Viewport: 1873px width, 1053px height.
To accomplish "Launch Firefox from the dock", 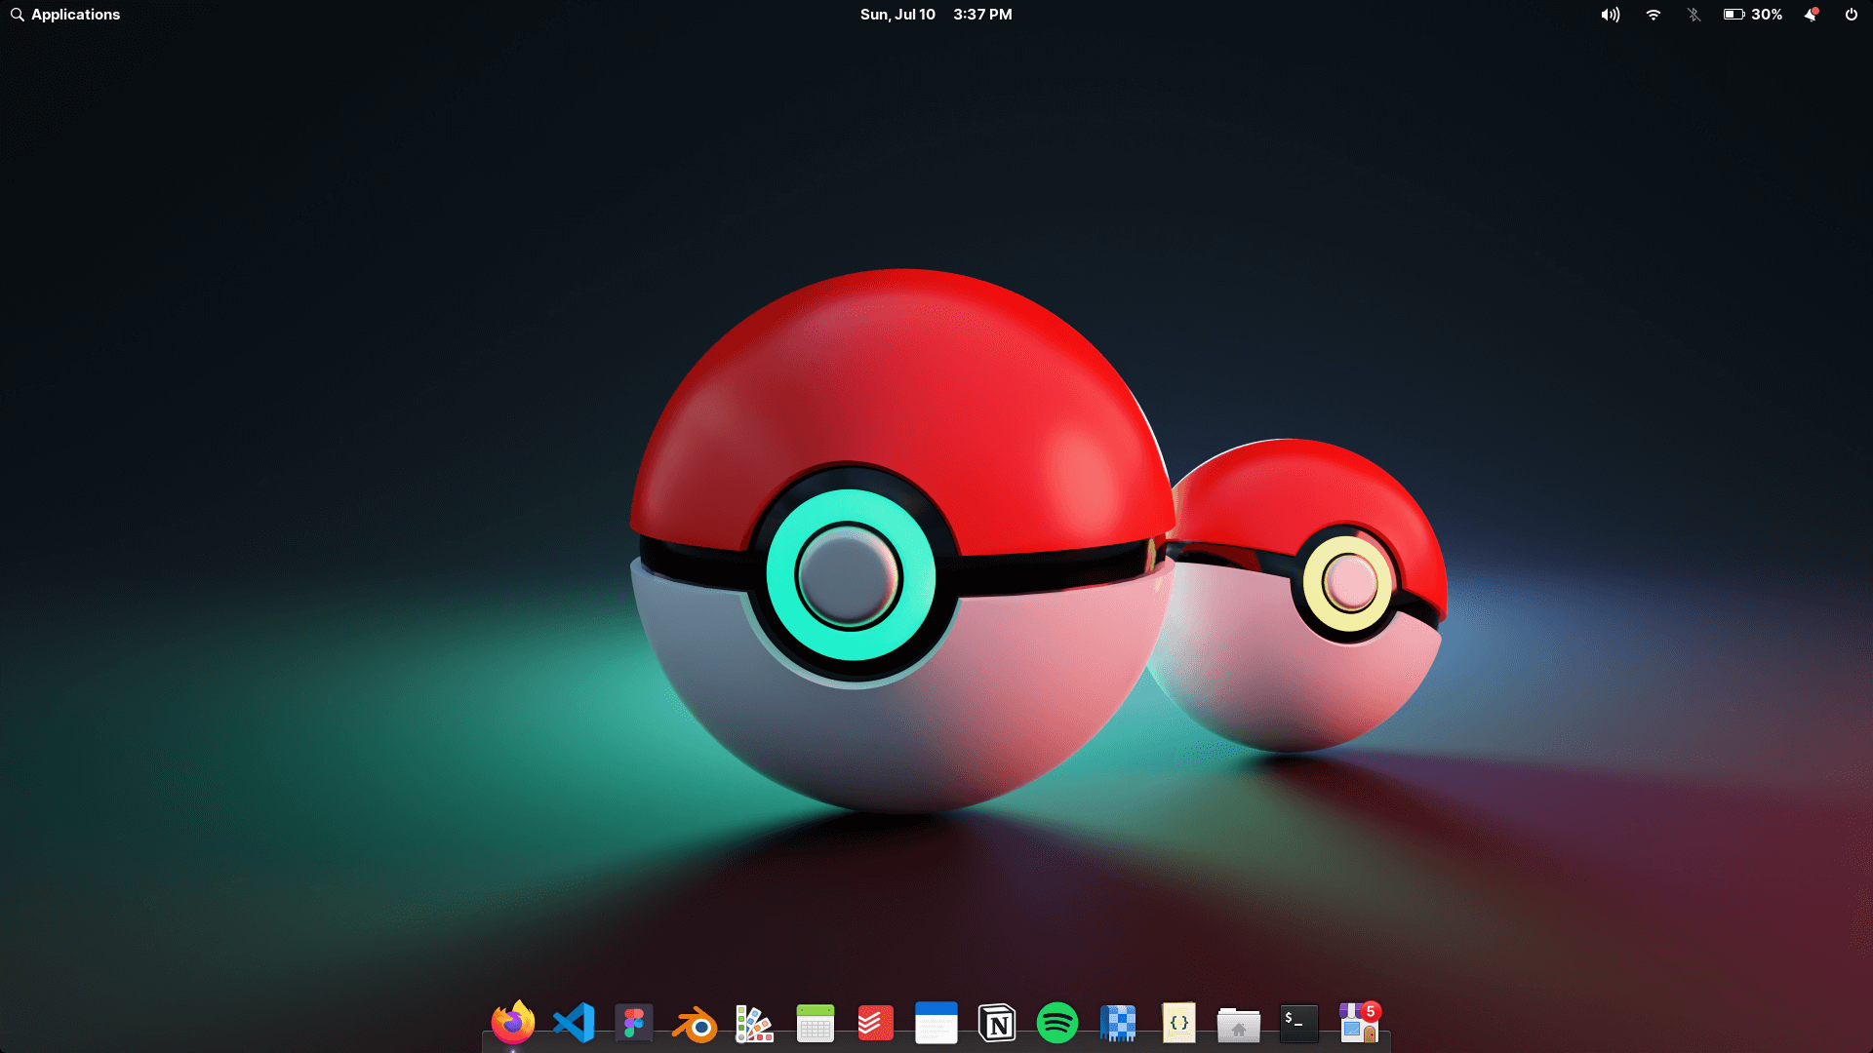I will pos(512,1023).
